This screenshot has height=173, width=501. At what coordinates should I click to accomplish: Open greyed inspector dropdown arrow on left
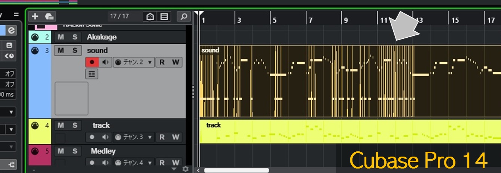click(x=12, y=147)
